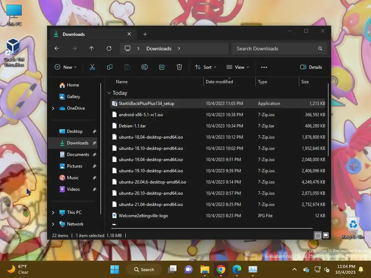Click the taskbar Search box
371x278 pixels.
pos(144,269)
